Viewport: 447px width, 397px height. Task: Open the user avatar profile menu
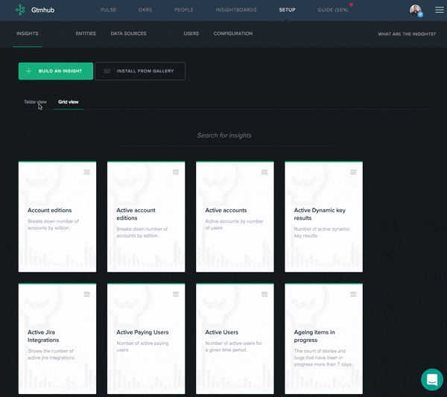416,10
